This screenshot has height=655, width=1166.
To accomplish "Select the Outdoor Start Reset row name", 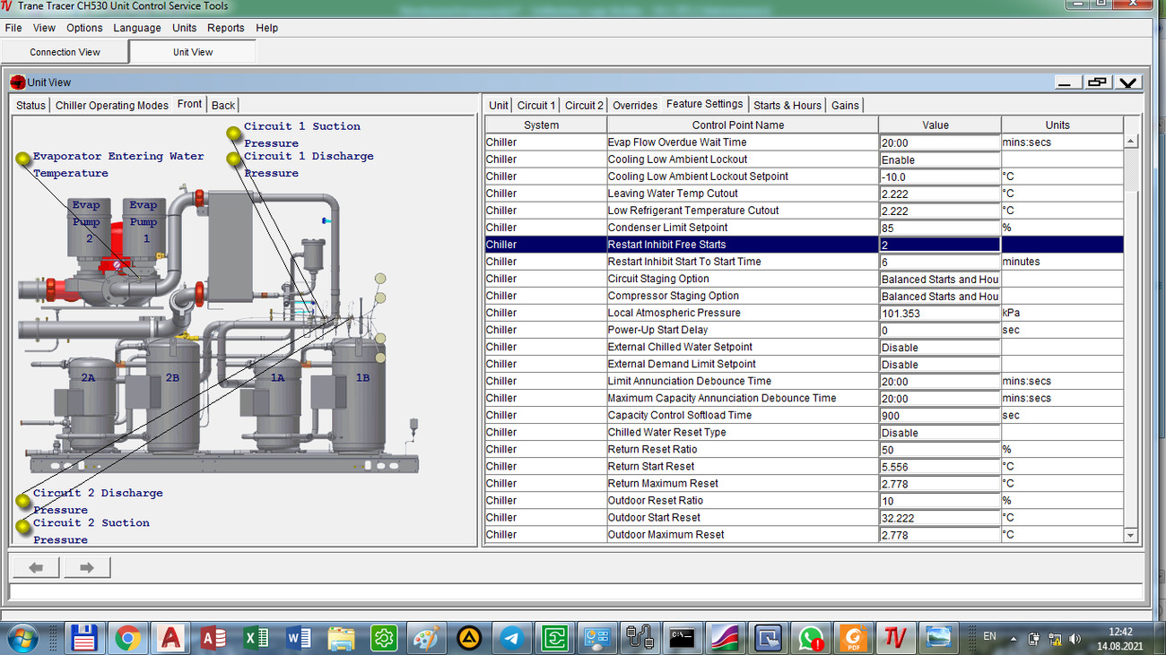I will (654, 517).
